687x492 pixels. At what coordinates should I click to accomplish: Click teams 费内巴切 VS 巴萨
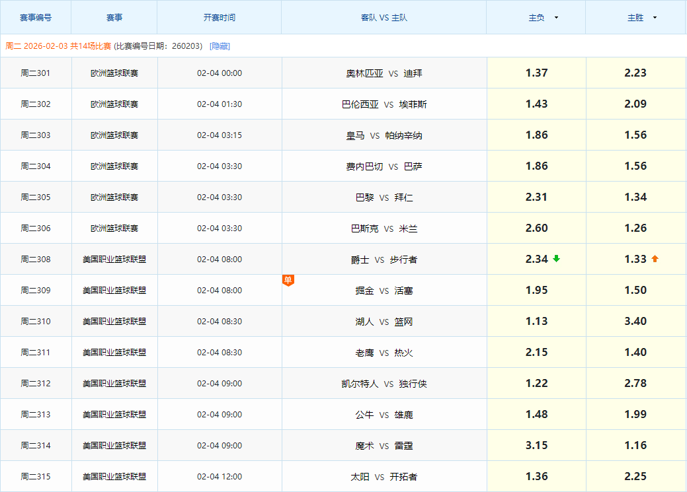pyautogui.click(x=384, y=167)
